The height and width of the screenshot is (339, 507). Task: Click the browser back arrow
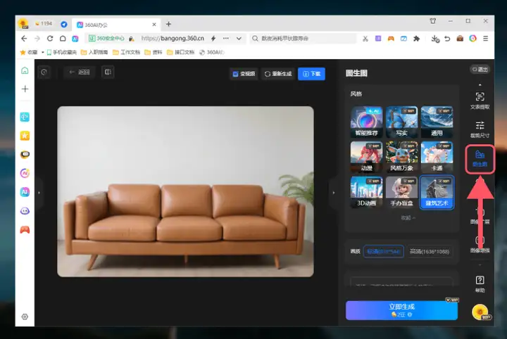pos(24,39)
